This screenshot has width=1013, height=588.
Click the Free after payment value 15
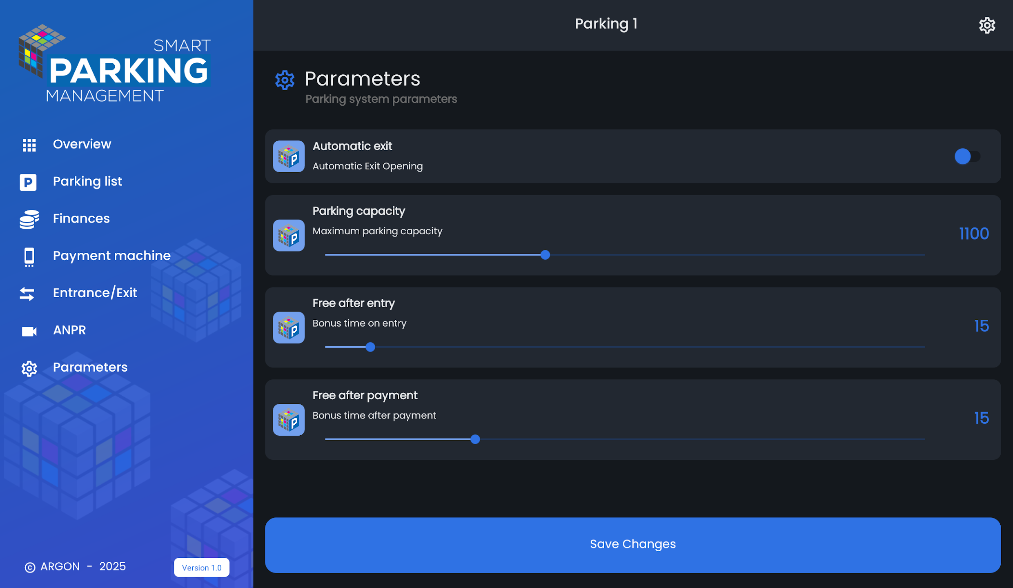coord(981,419)
